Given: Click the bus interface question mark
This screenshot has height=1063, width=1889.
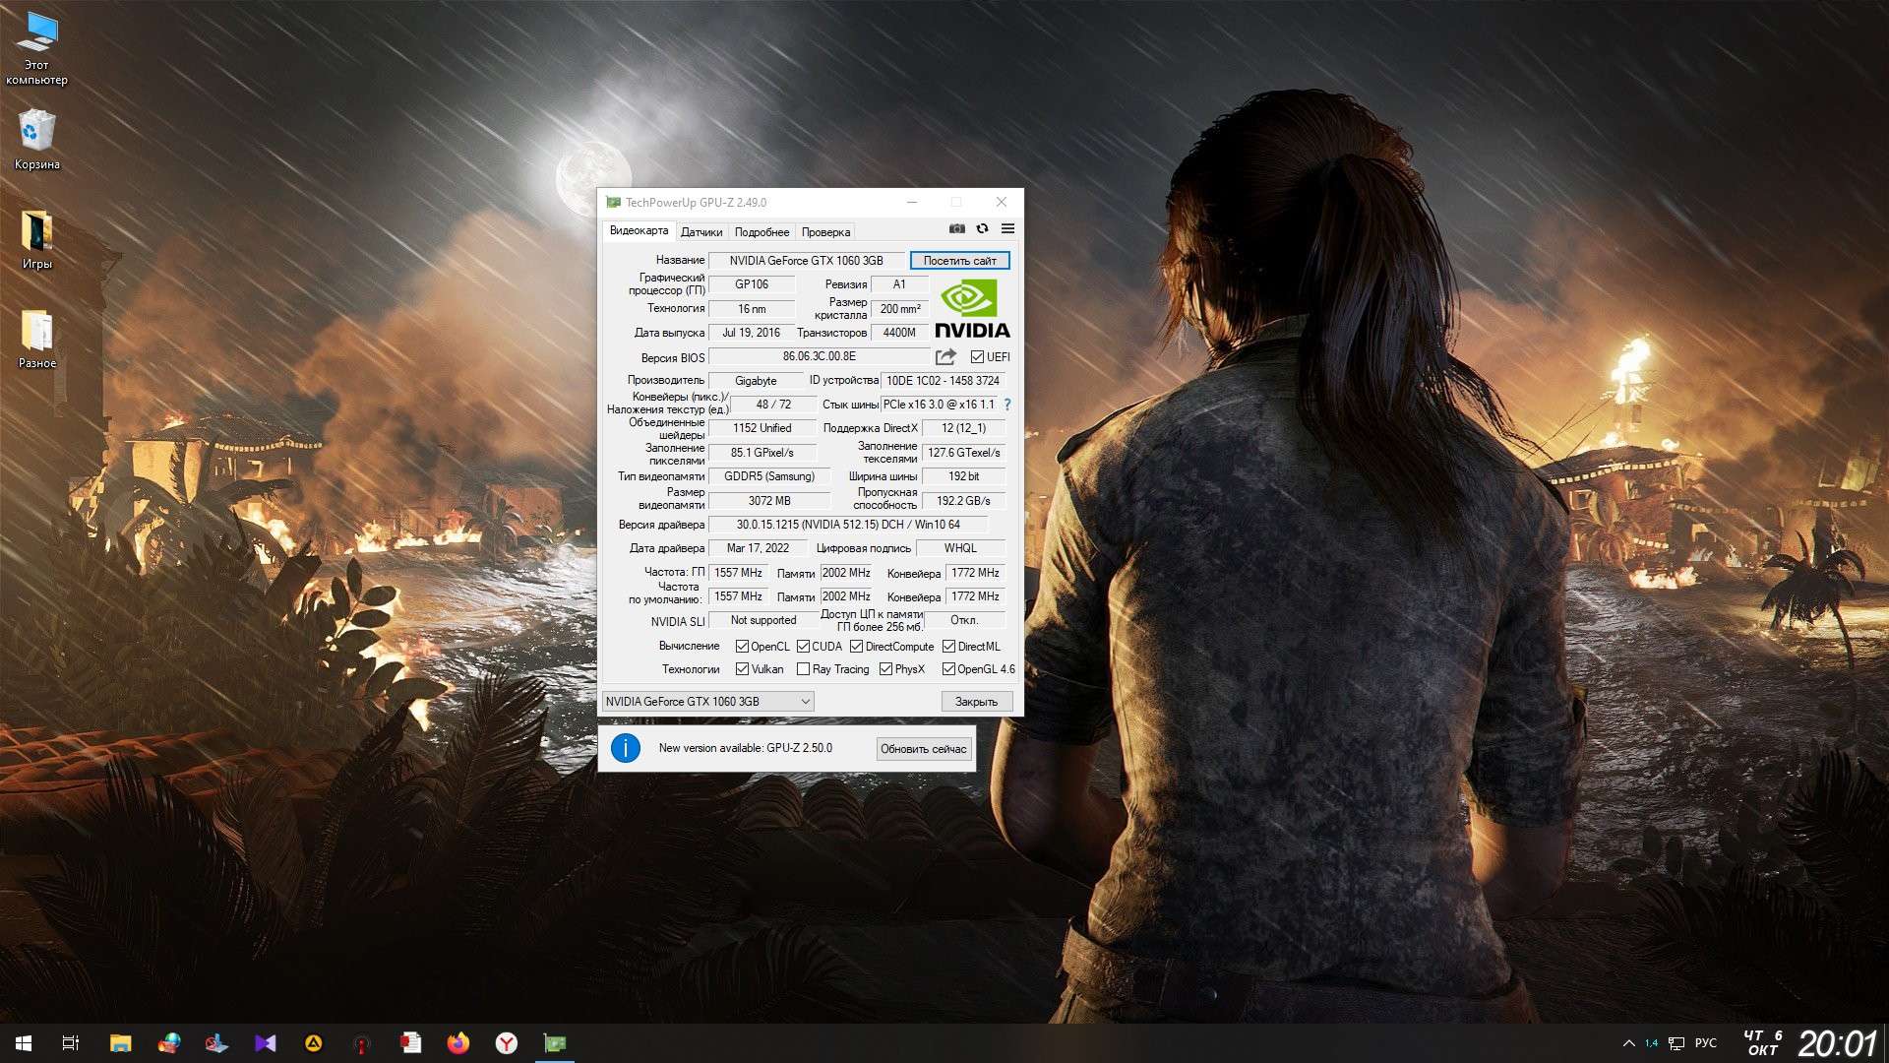Looking at the screenshot, I should pos(1007,405).
